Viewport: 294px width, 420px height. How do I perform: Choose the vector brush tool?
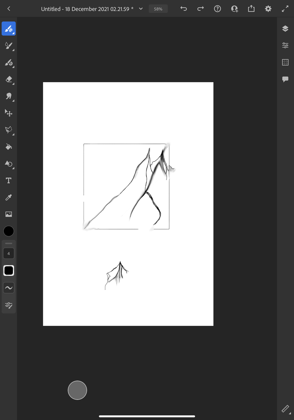(9, 63)
